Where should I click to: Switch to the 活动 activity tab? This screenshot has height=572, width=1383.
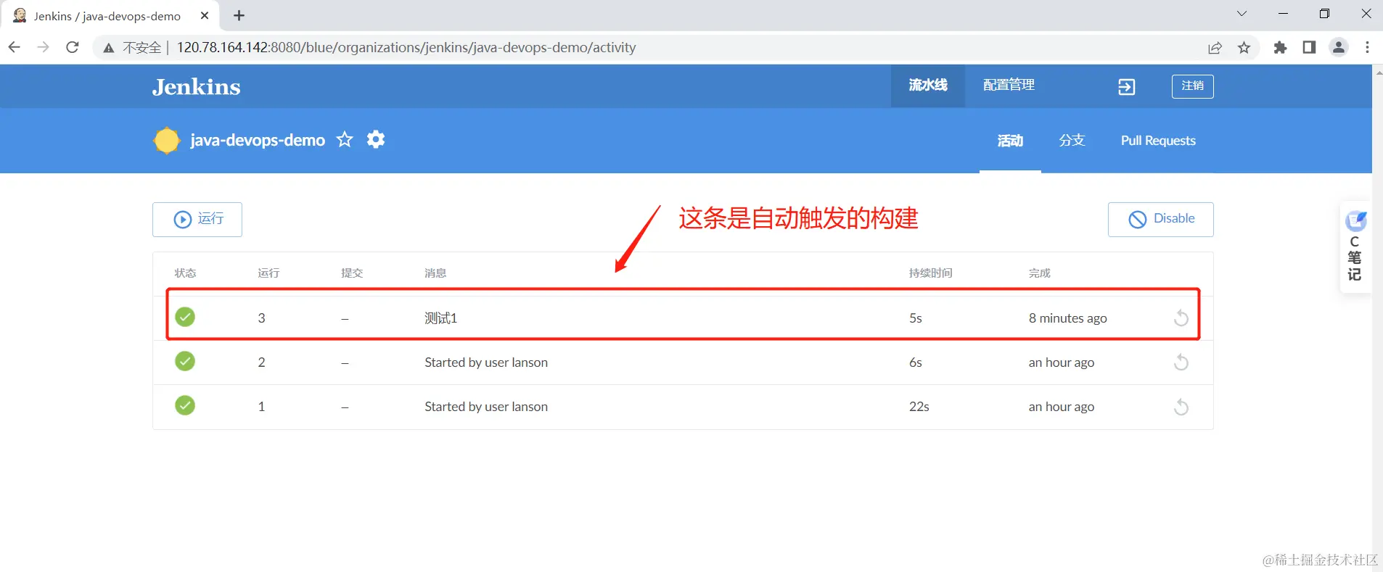pyautogui.click(x=1010, y=141)
